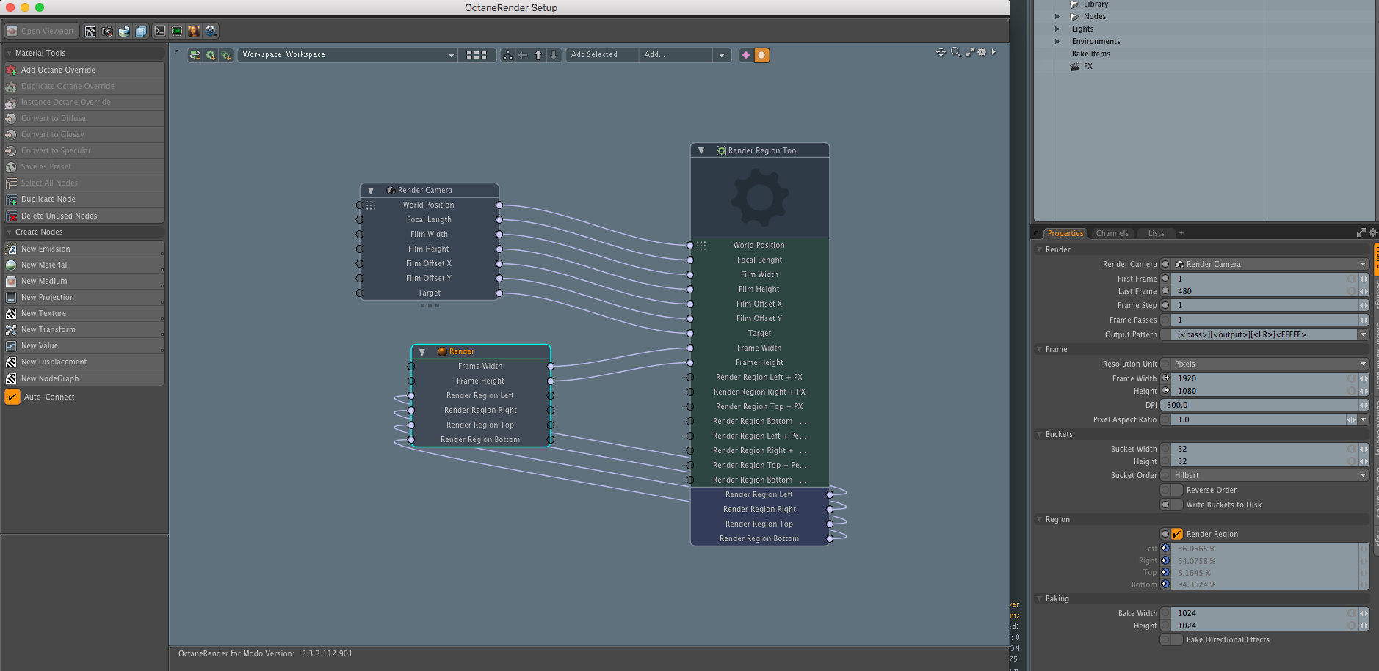Viewport: 1379px width, 671px height.
Task: Click the down arrow navigation icon
Action: 554,55
